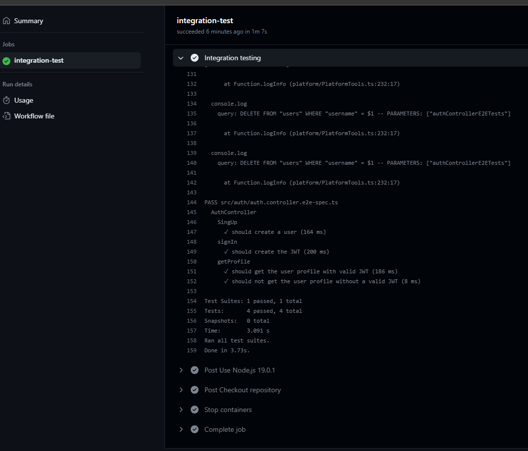Click the DELETE FROM users query on line 140
528x451 pixels.
click(x=364, y=163)
